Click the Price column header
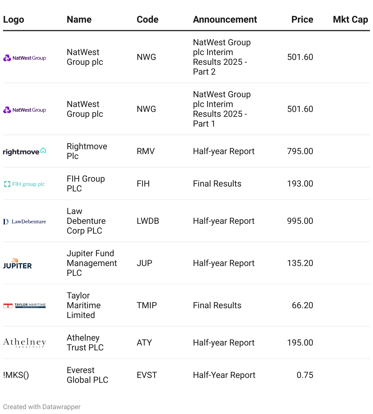Screen dimensions: 373x414 click(x=302, y=20)
